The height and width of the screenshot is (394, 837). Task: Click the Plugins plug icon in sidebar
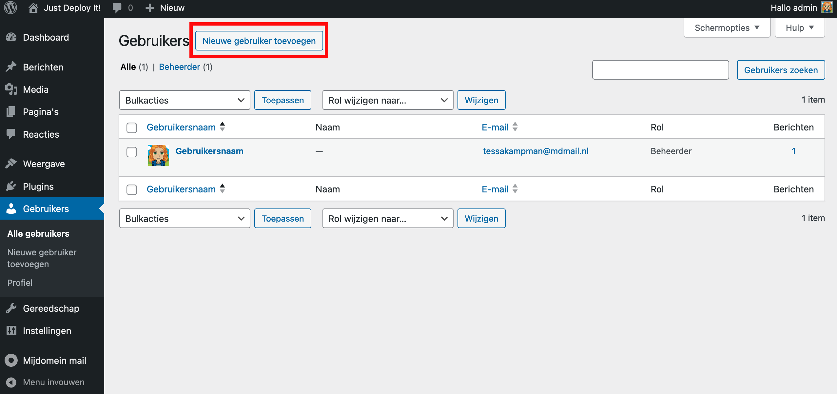point(11,186)
